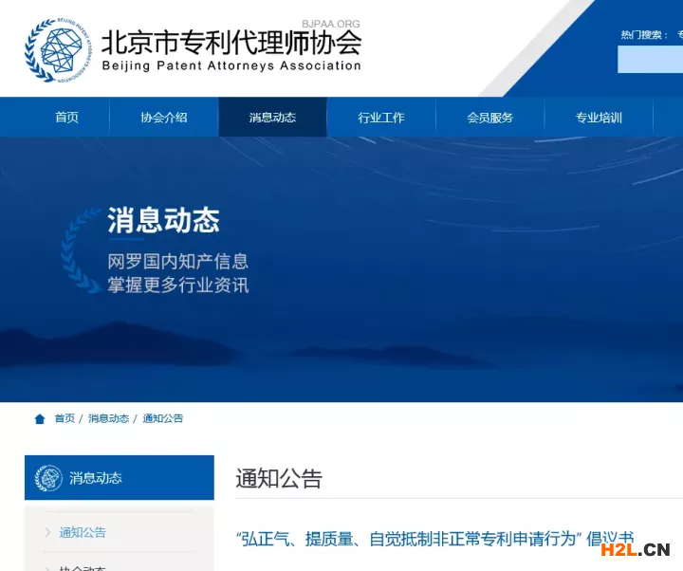Click the 消息动态 sidebar header

point(120,477)
